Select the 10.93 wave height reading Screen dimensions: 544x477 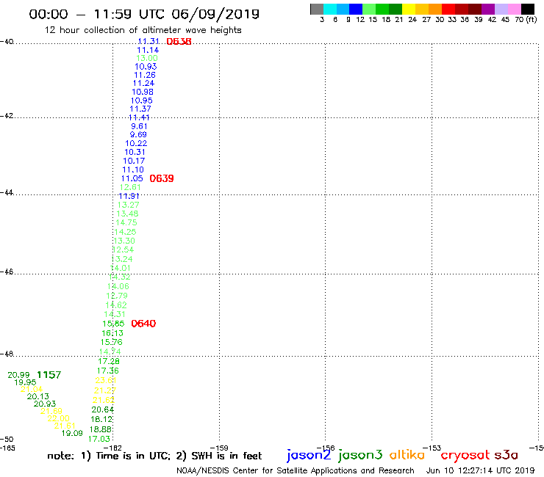(146, 67)
